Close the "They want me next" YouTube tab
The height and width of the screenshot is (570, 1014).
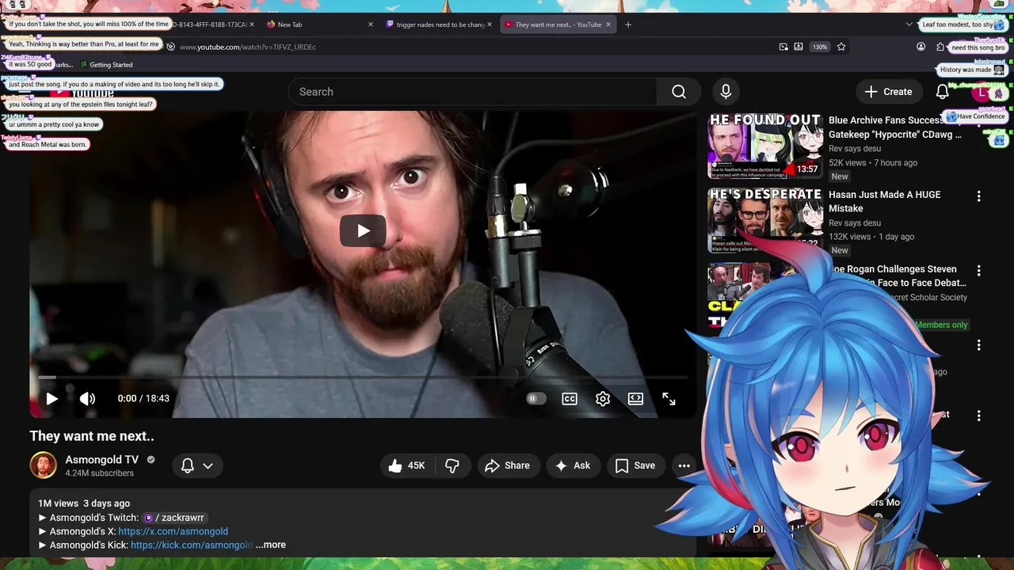click(608, 25)
